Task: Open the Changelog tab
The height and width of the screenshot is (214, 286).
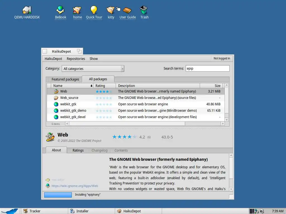Action: 99,150
